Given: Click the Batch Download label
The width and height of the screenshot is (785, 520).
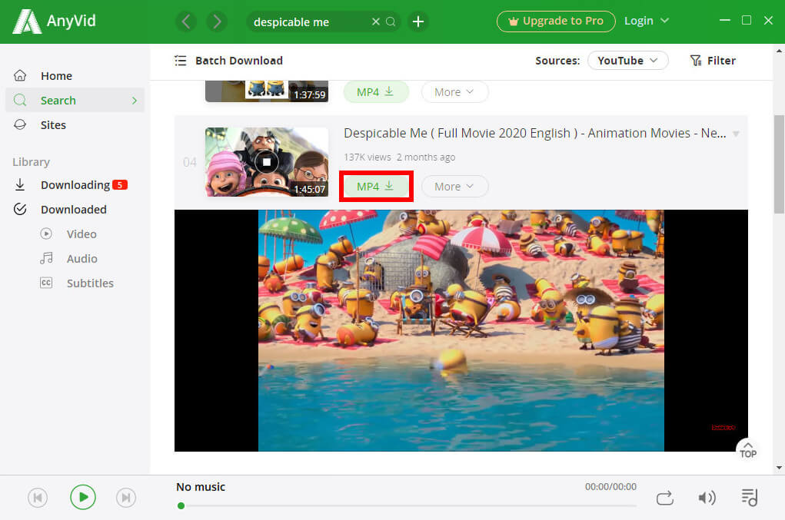Looking at the screenshot, I should 239,61.
